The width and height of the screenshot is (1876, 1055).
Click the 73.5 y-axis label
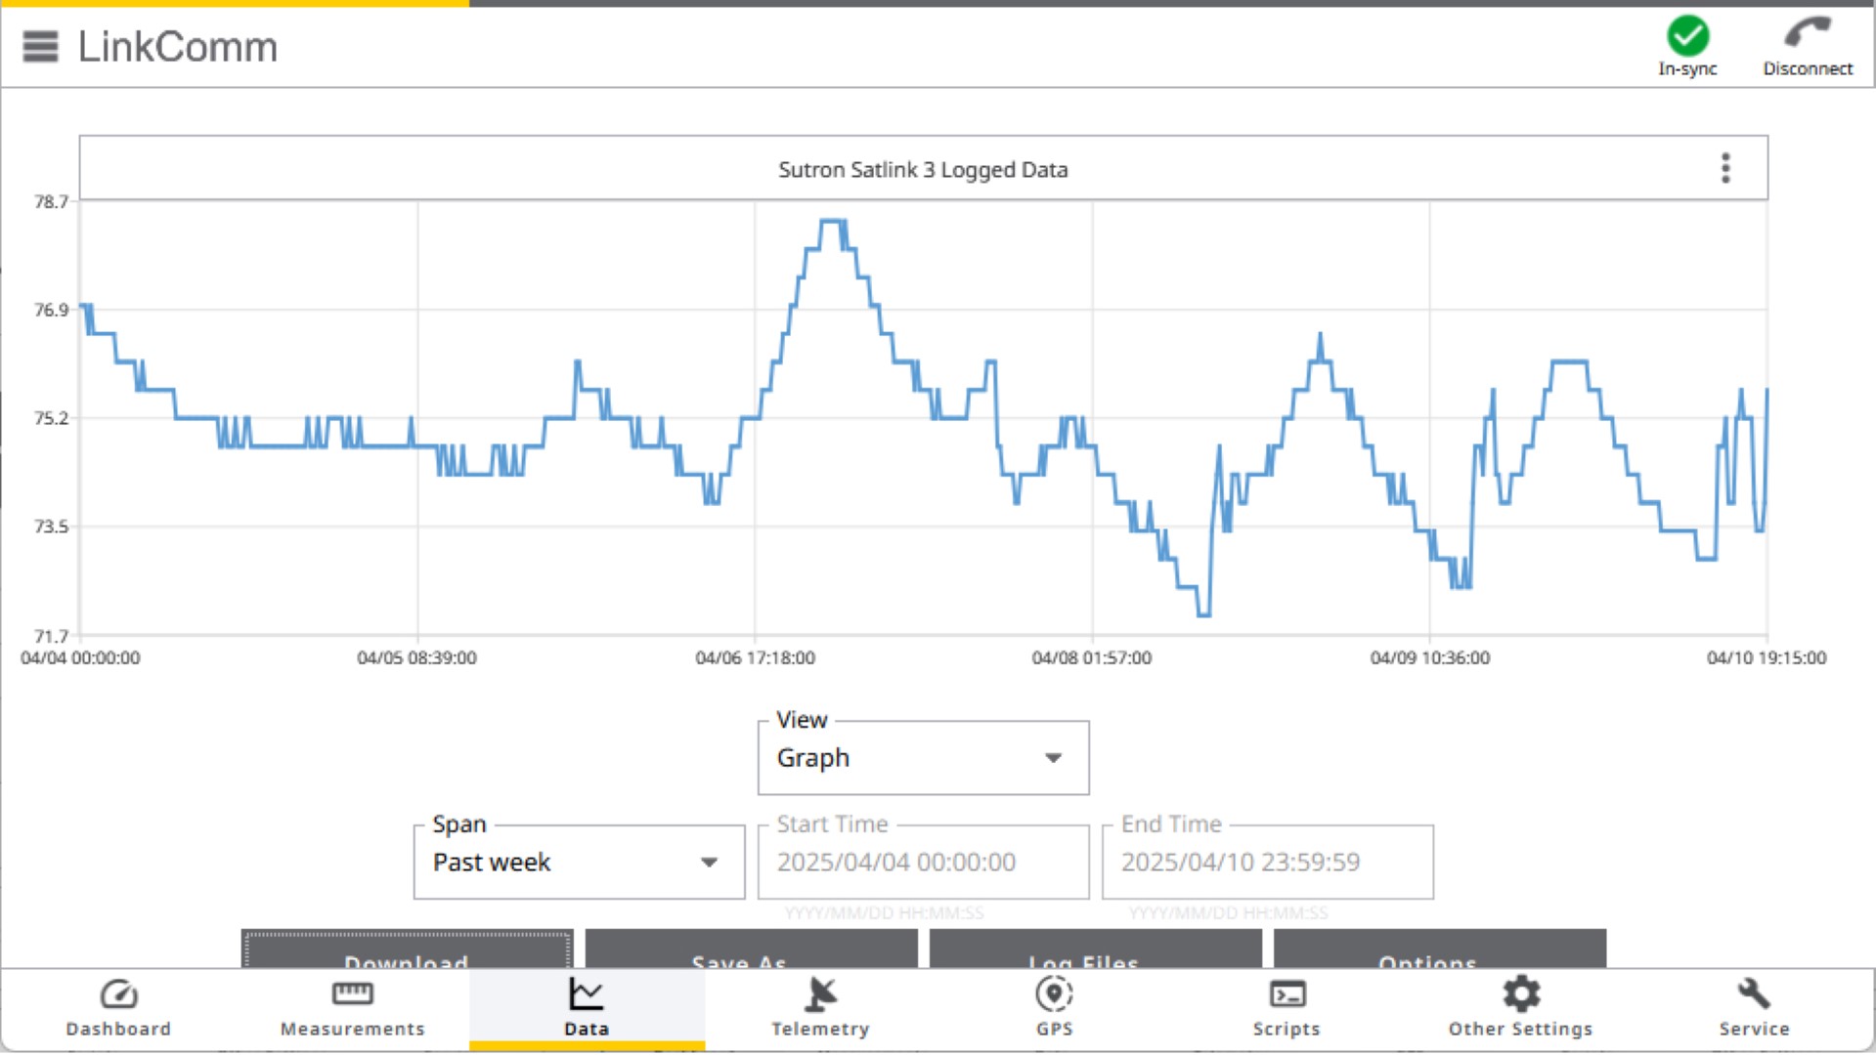51,527
